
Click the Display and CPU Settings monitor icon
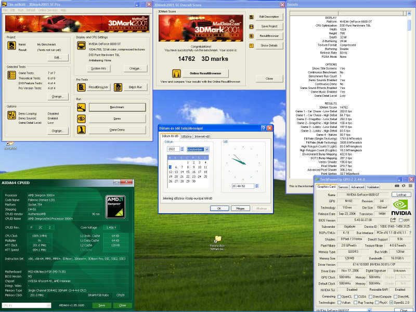pos(81,46)
